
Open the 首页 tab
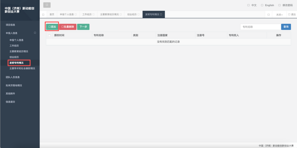click(x=52, y=15)
